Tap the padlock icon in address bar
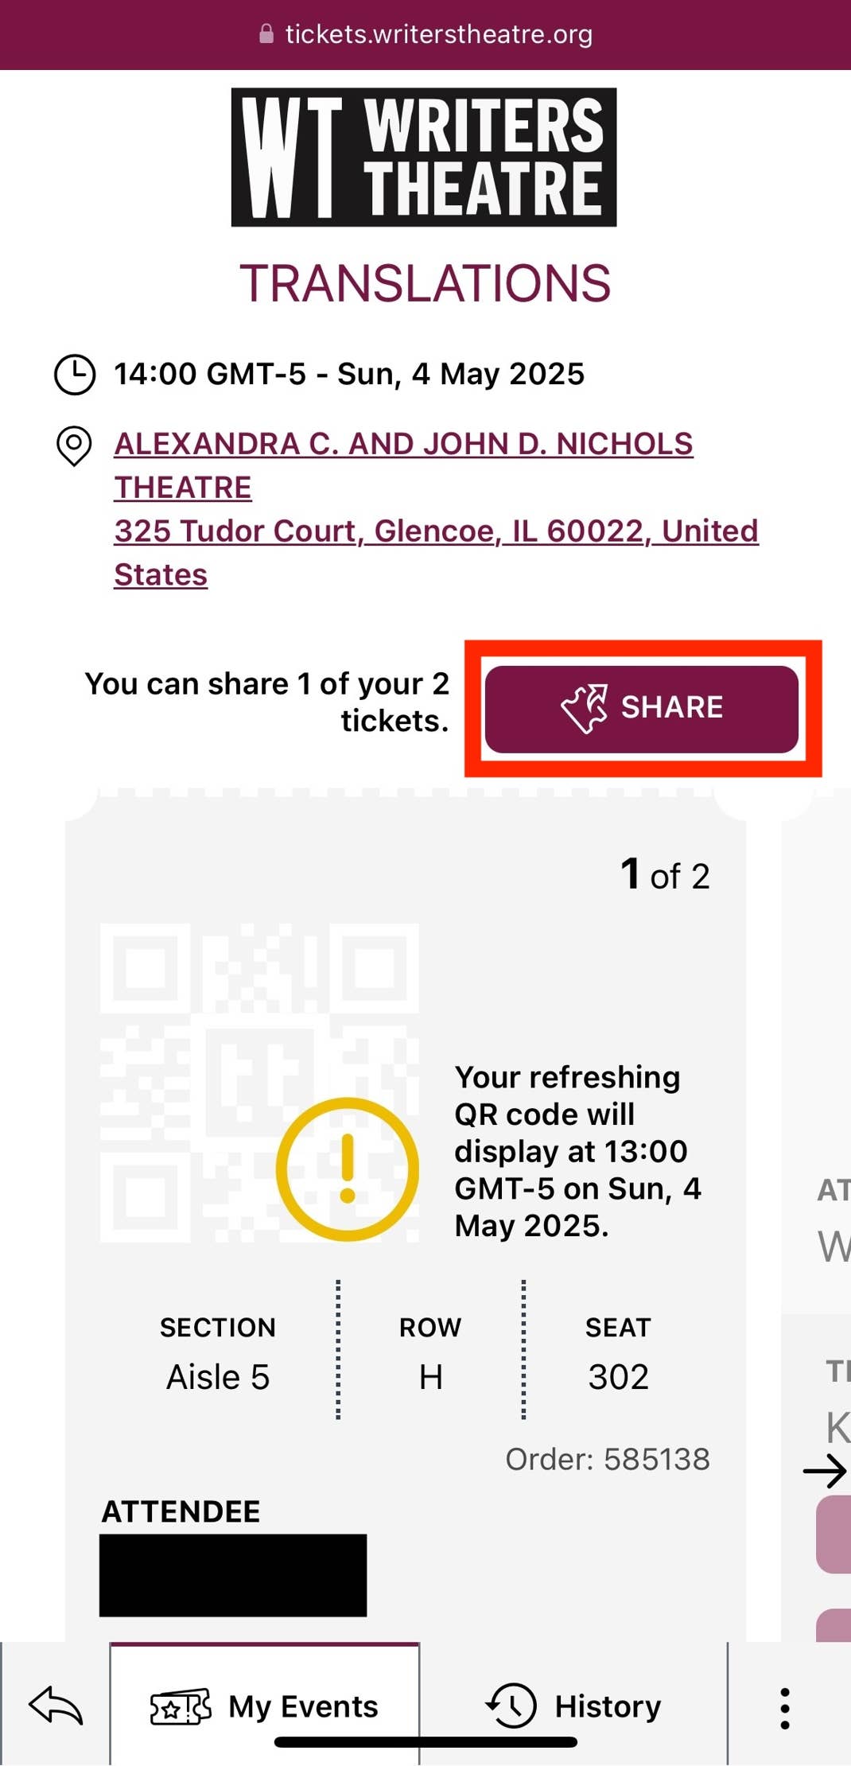The height and width of the screenshot is (1766, 851). point(266,34)
